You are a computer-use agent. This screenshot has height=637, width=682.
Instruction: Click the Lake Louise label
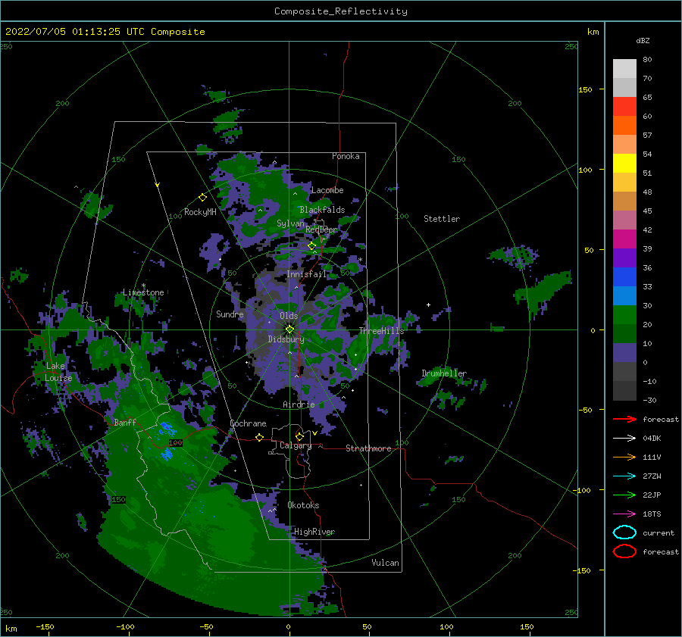58,372
